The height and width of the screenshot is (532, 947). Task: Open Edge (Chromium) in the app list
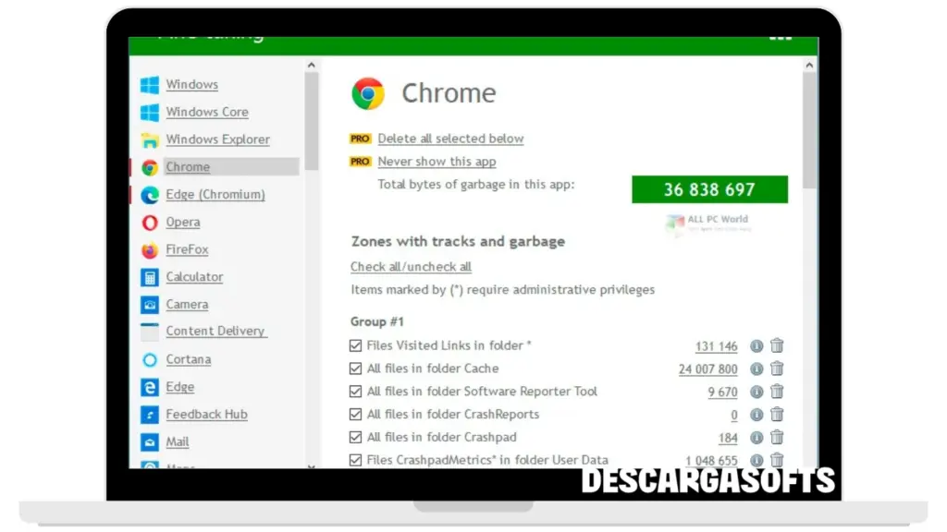click(x=215, y=195)
